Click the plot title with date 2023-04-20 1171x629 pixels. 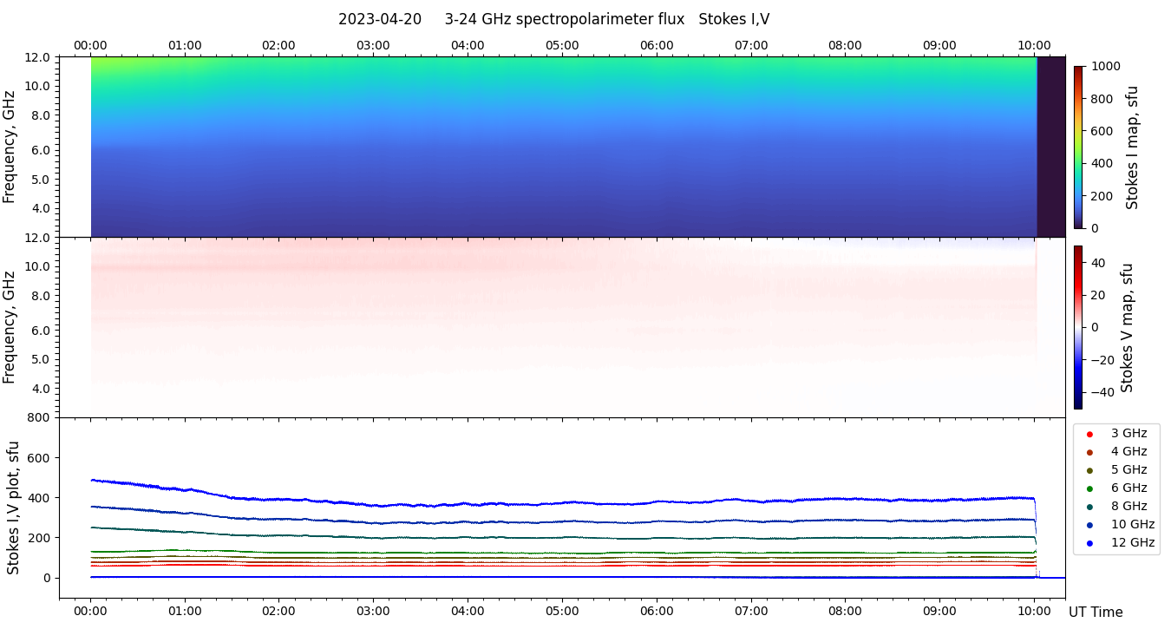point(553,19)
